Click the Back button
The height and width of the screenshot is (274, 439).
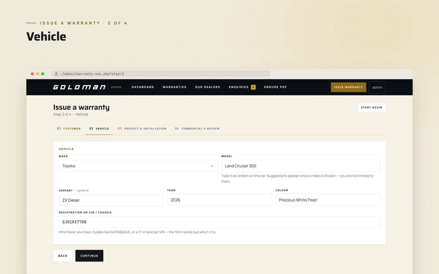point(63,256)
